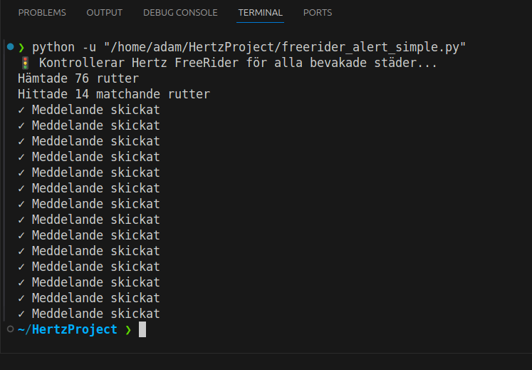Click the green chevron after ~/HertzProject

128,329
